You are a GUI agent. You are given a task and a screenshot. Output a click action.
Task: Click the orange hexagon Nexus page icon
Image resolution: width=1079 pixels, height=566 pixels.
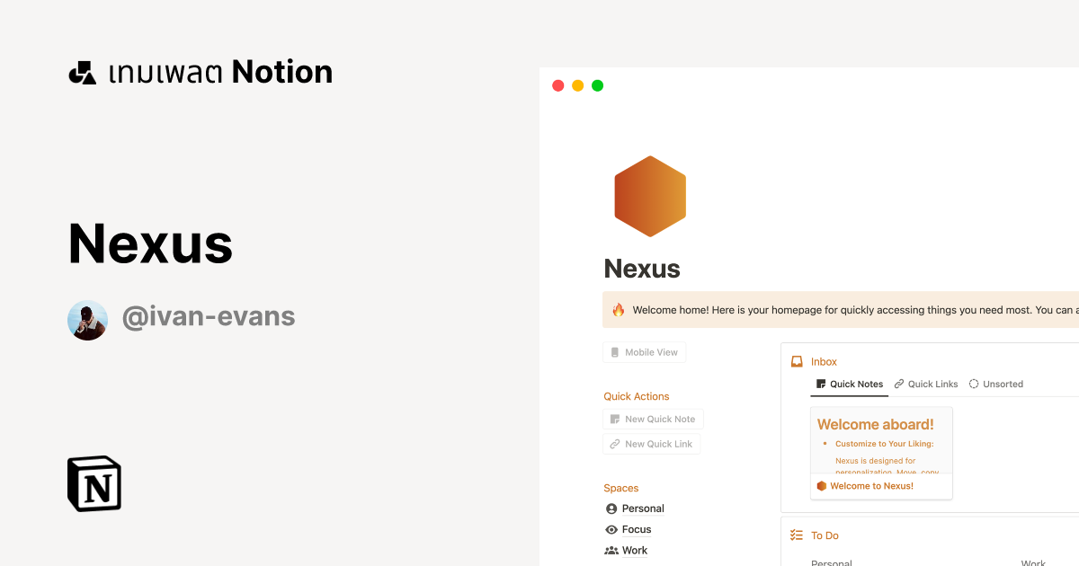pyautogui.click(x=649, y=196)
